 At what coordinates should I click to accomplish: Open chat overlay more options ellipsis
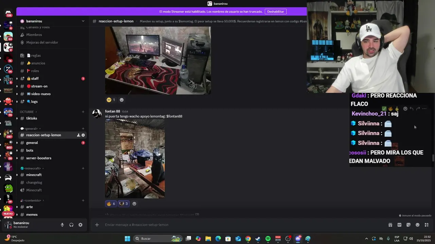[424, 109]
